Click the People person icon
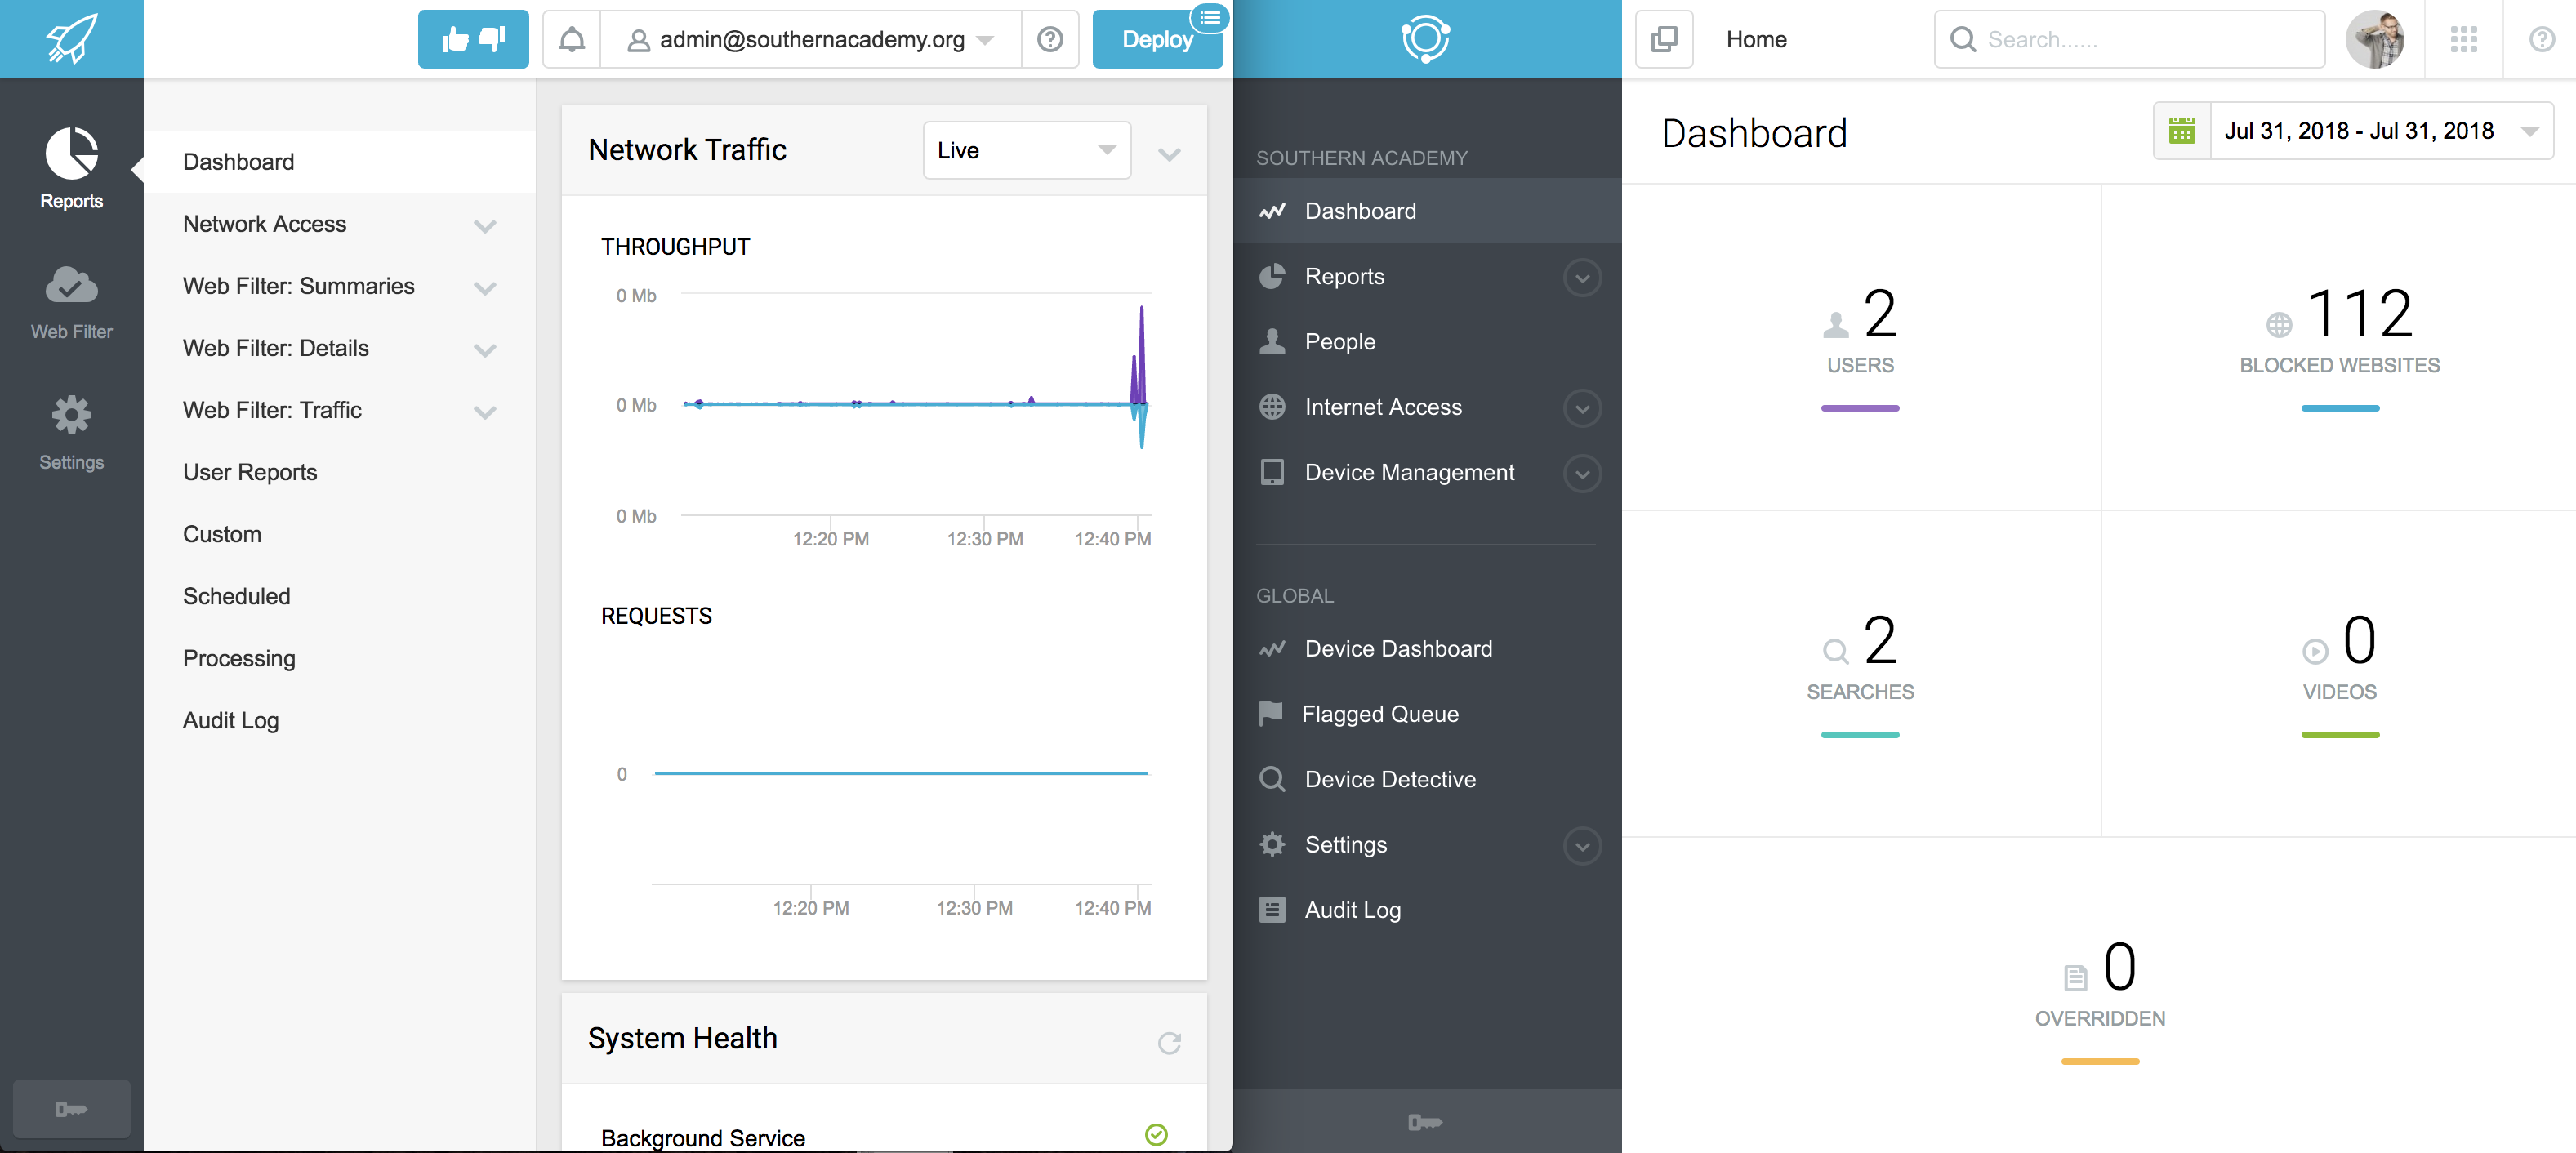2576x1153 pixels. click(1272, 341)
